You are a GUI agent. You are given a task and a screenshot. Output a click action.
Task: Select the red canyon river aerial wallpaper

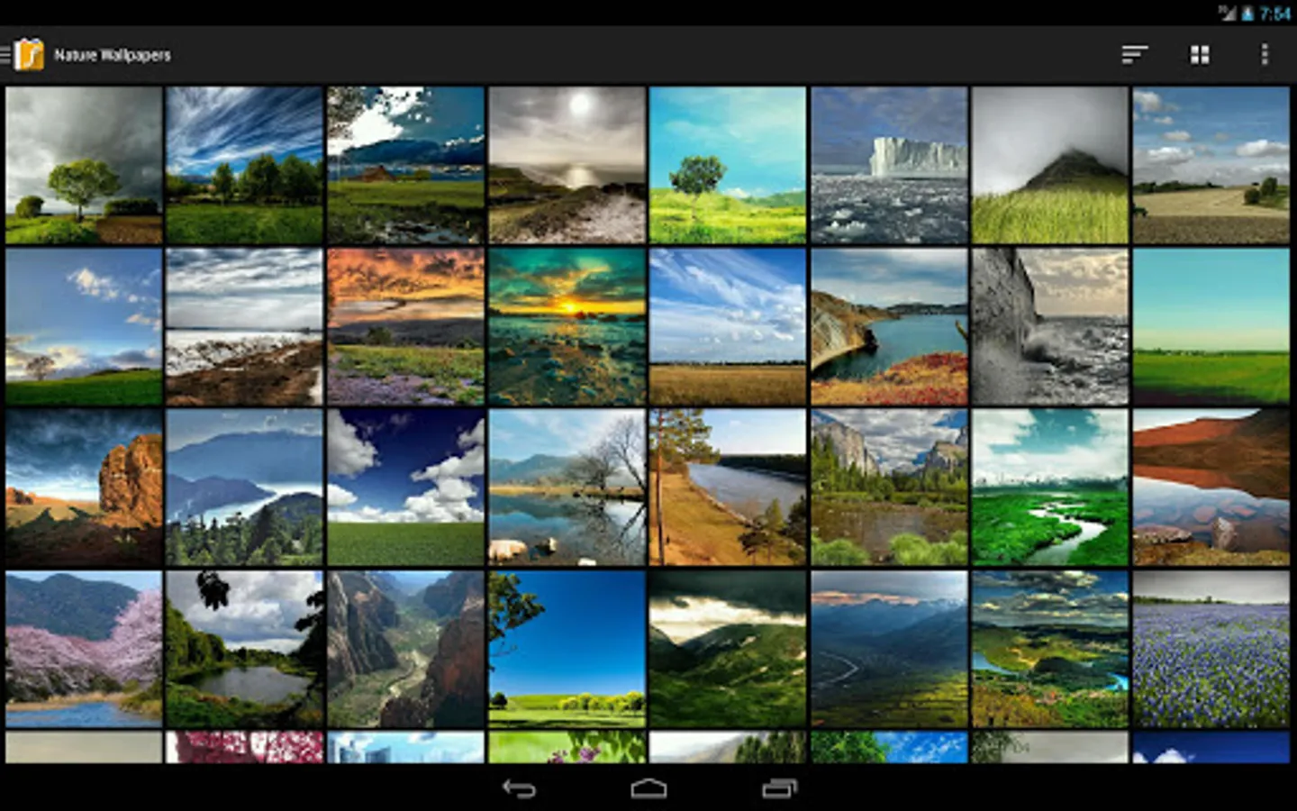(405, 649)
